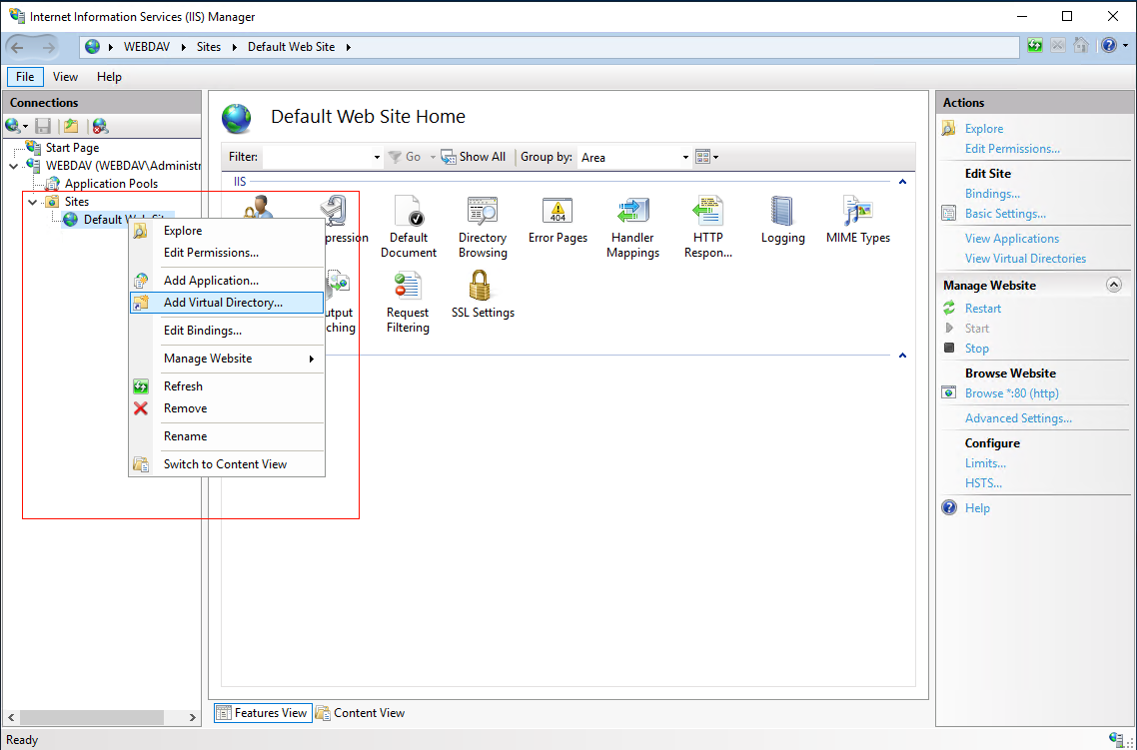Choose Switch to Content View from context menu
Image resolution: width=1137 pixels, height=750 pixels.
tap(226, 463)
